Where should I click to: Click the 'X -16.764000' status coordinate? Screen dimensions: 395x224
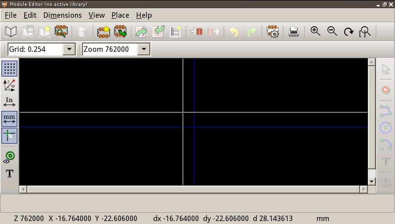pos(70,219)
